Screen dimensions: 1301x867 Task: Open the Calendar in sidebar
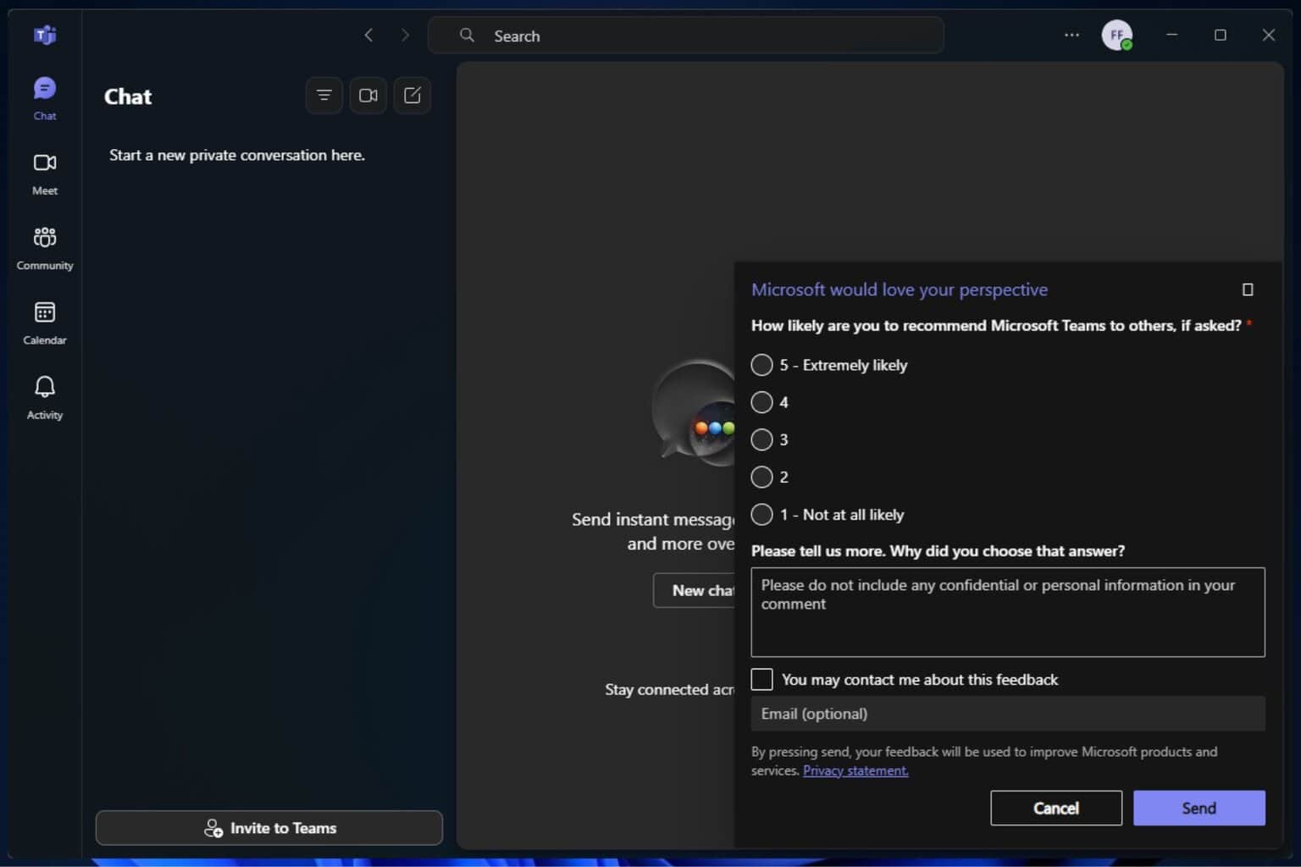pyautogui.click(x=45, y=323)
